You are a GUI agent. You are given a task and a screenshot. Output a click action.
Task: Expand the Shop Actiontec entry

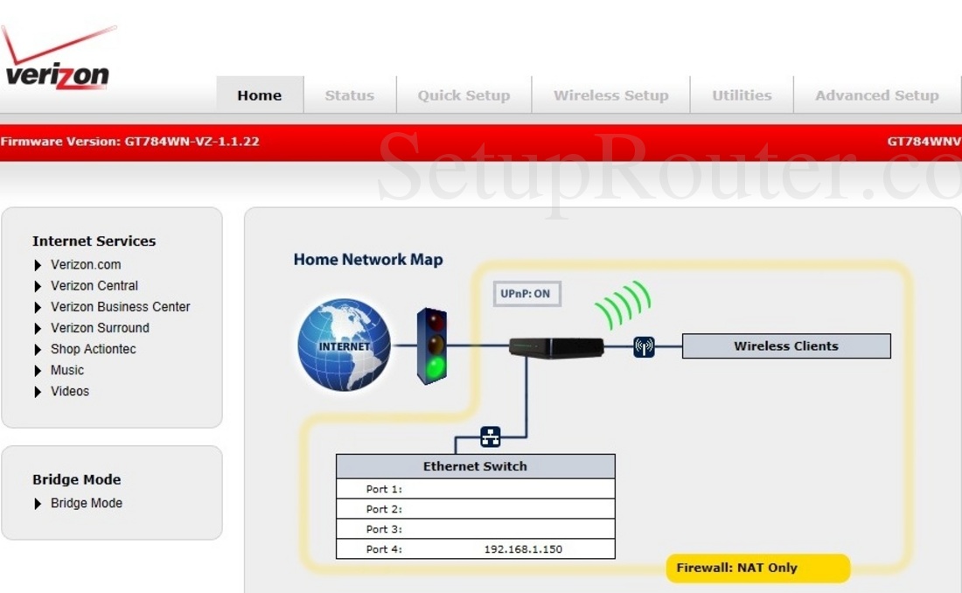pos(93,349)
